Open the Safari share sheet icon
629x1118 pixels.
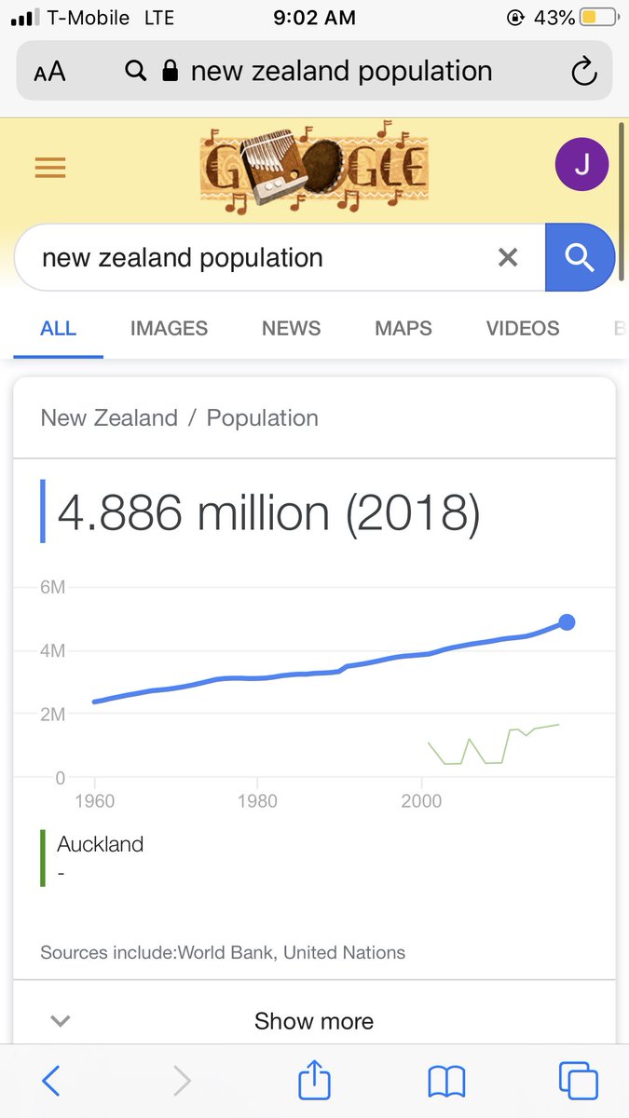(314, 1079)
